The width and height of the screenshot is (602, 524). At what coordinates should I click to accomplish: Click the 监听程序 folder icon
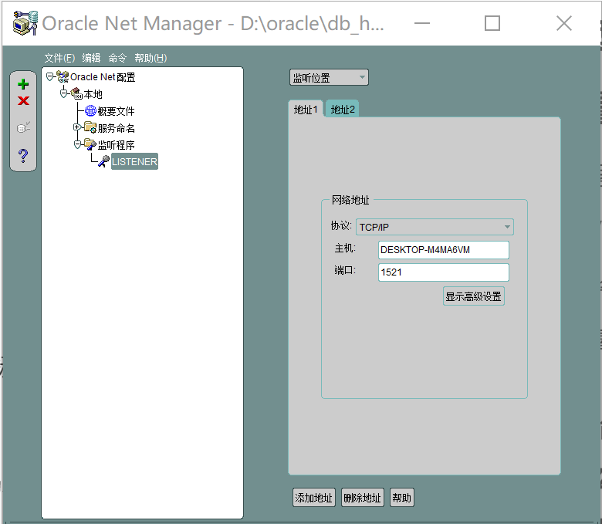(90, 144)
